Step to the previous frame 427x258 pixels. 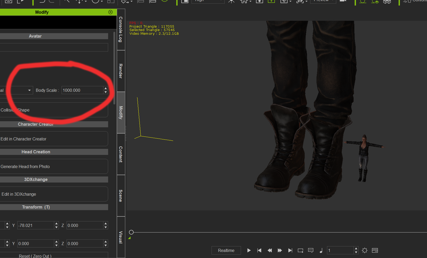[x=270, y=250]
